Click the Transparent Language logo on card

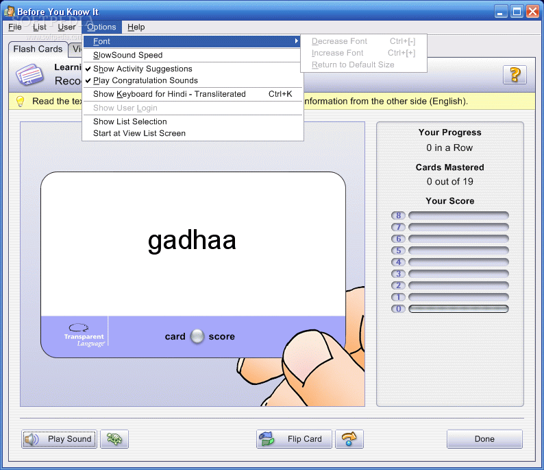coord(84,336)
